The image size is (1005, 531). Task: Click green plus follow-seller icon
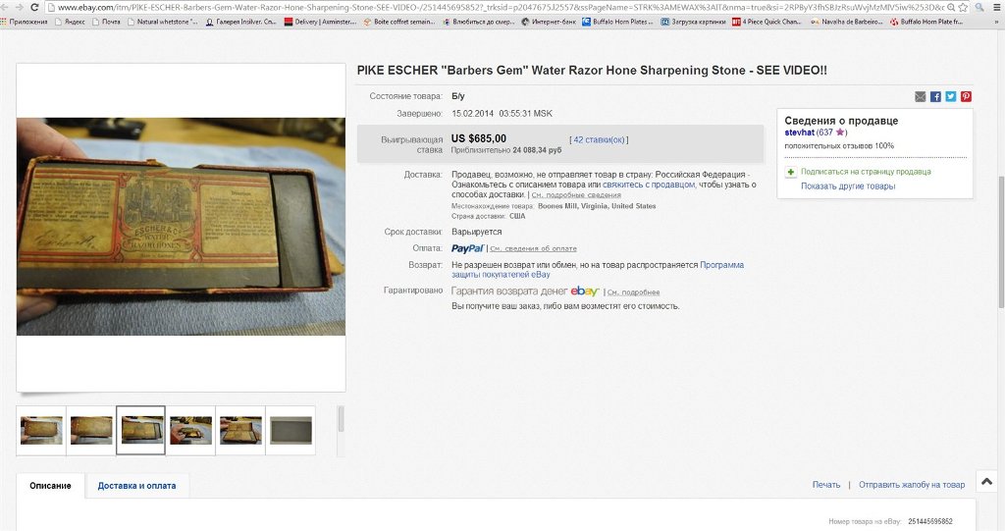pyautogui.click(x=790, y=172)
